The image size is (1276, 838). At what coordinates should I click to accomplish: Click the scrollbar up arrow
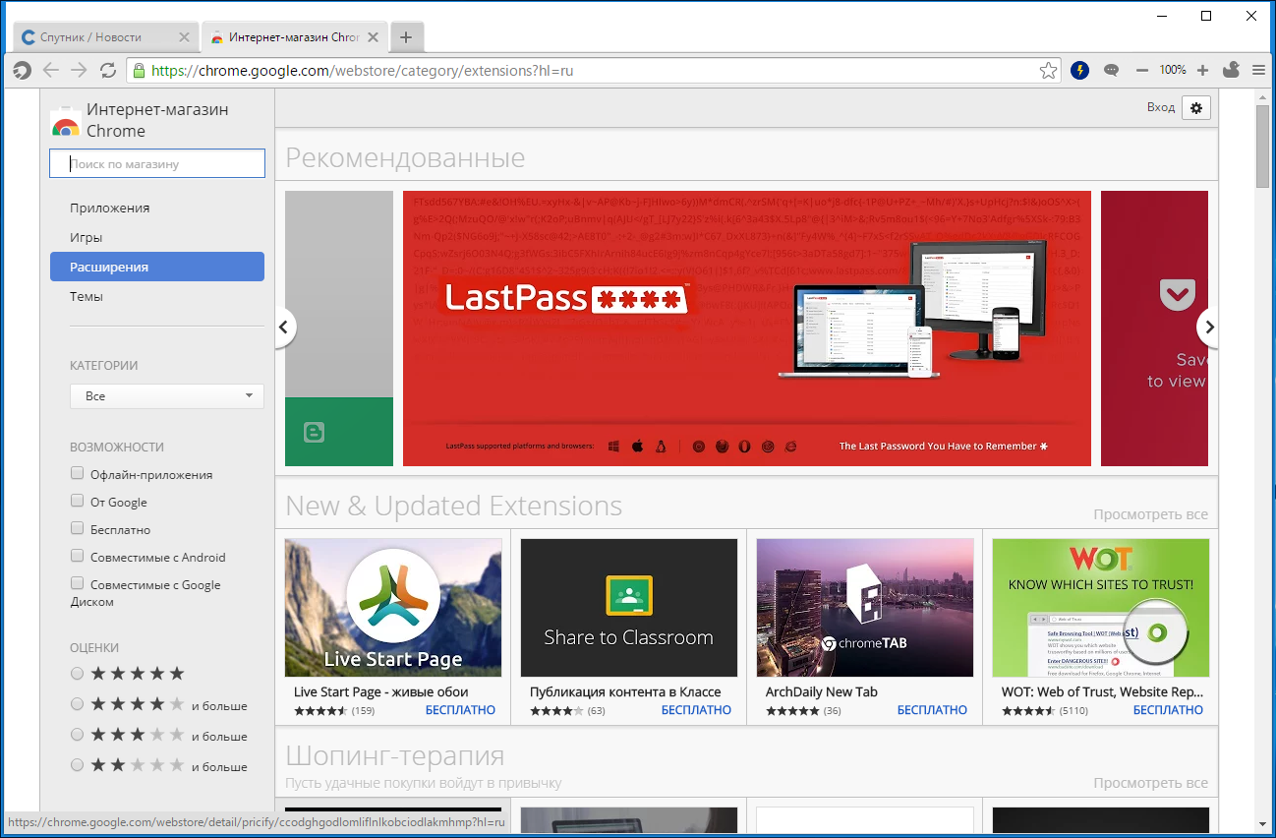pos(1263,96)
